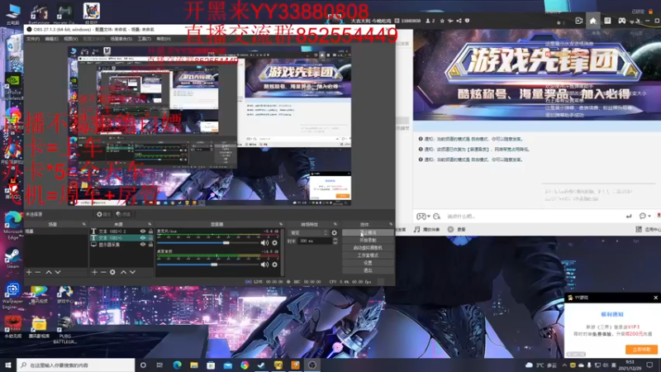Click the YY video play icon

[x=579, y=21]
